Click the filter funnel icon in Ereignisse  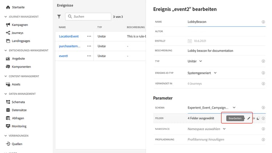pos(59,17)
